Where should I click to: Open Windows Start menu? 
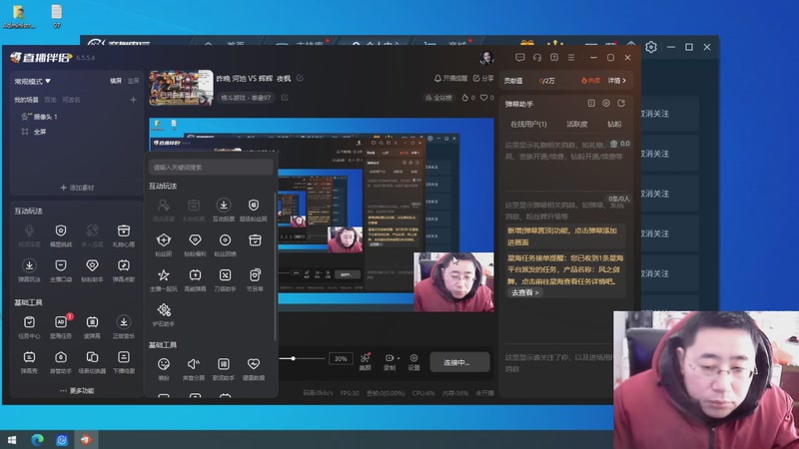[12, 439]
